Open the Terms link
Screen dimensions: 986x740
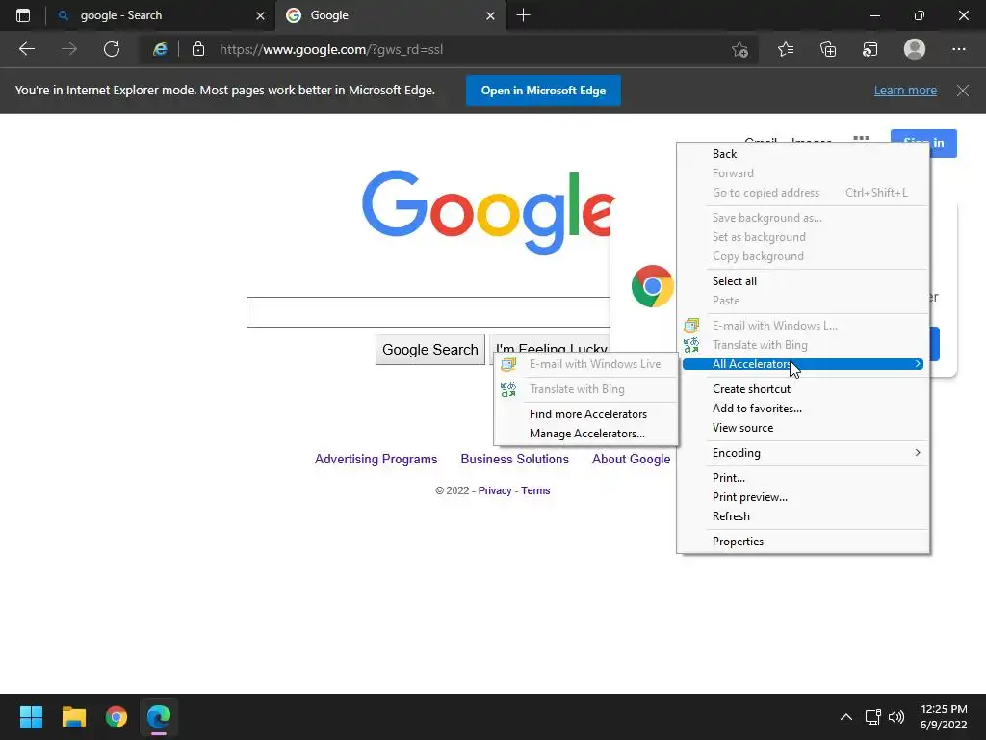coord(535,490)
